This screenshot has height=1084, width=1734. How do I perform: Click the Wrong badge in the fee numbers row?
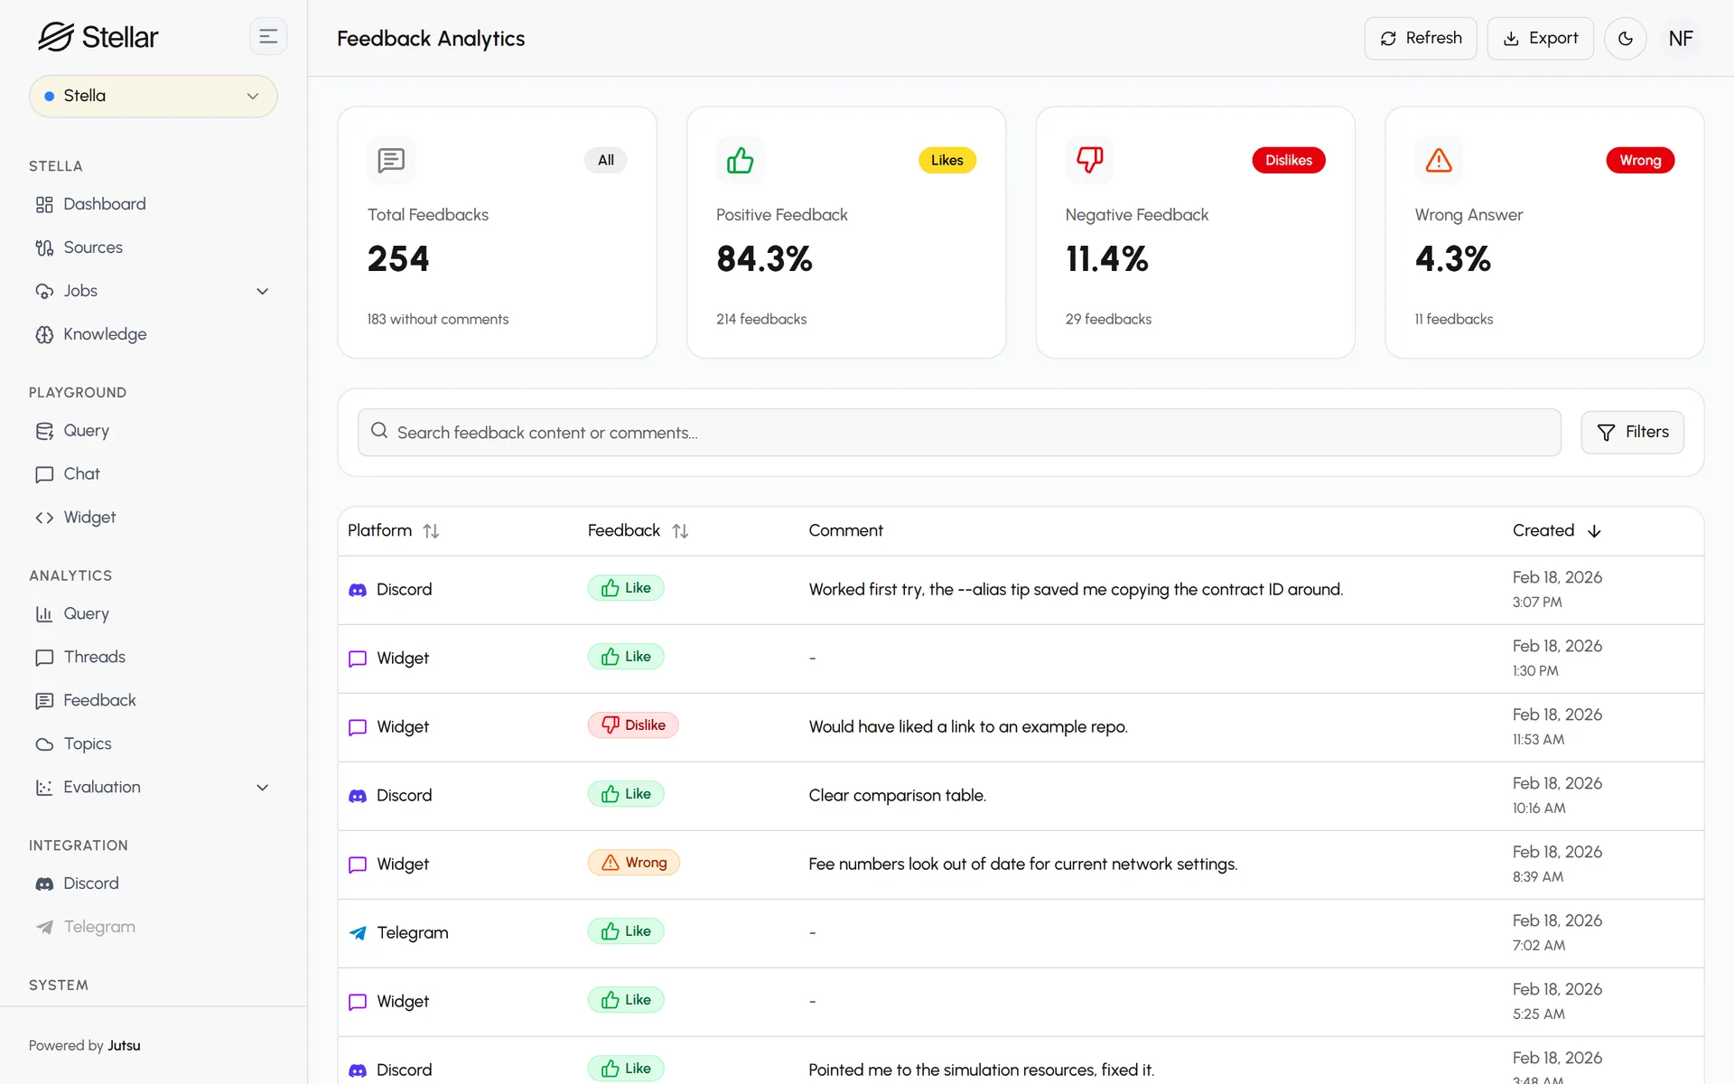(634, 863)
